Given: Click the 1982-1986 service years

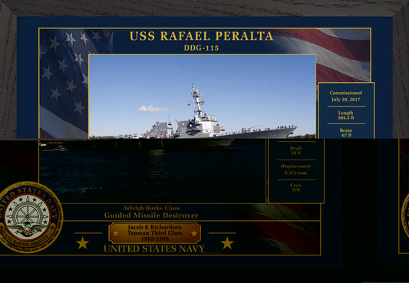Looking at the screenshot, I should coord(155,239).
